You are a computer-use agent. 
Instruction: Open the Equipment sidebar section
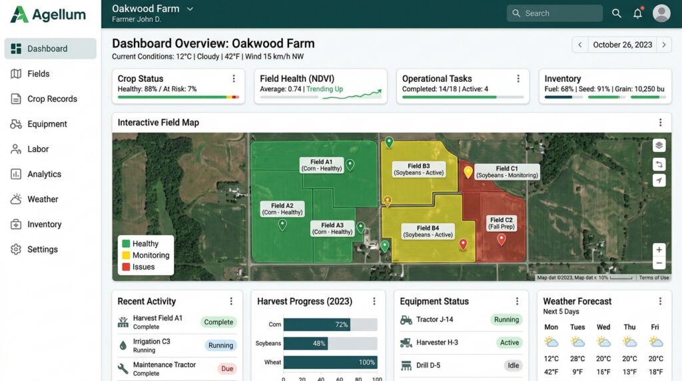(47, 124)
